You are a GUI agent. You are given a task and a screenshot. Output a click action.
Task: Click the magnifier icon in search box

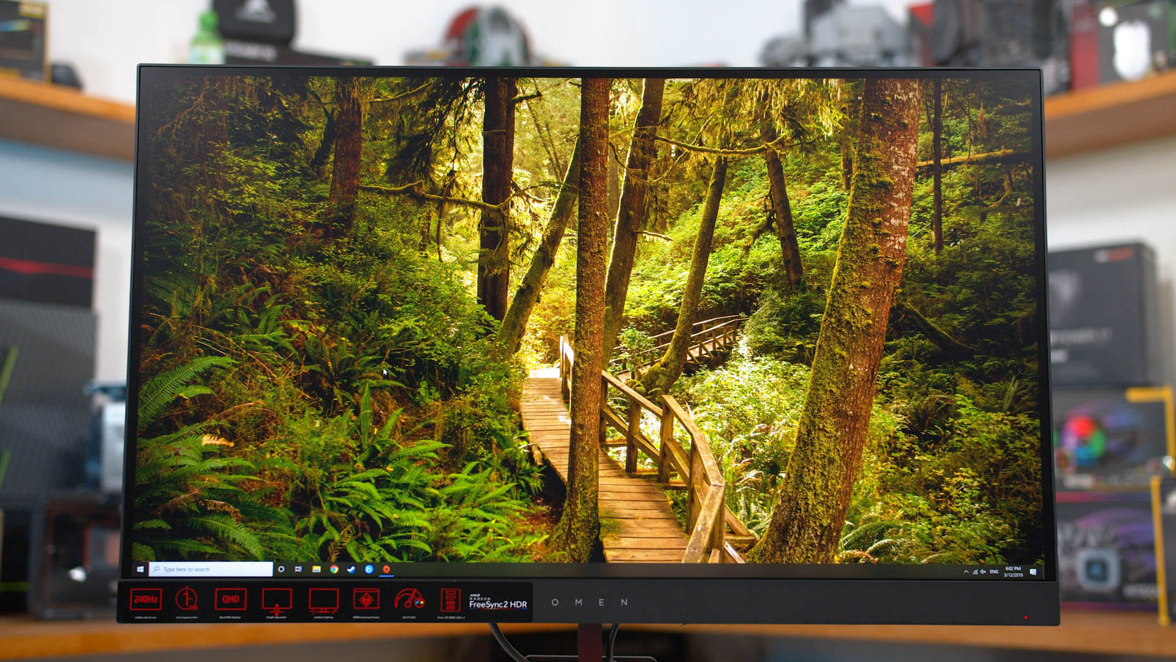pyautogui.click(x=157, y=569)
